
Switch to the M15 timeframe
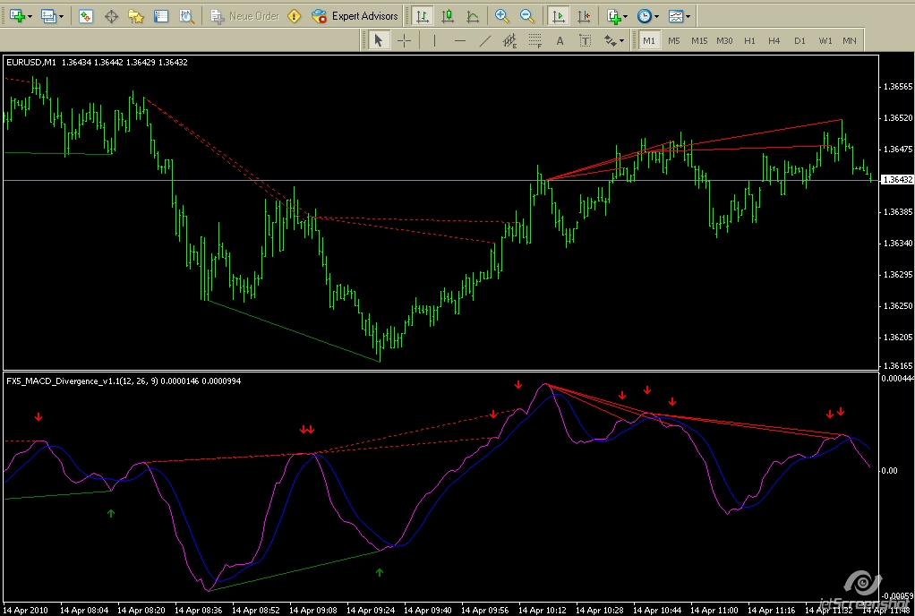(x=699, y=40)
